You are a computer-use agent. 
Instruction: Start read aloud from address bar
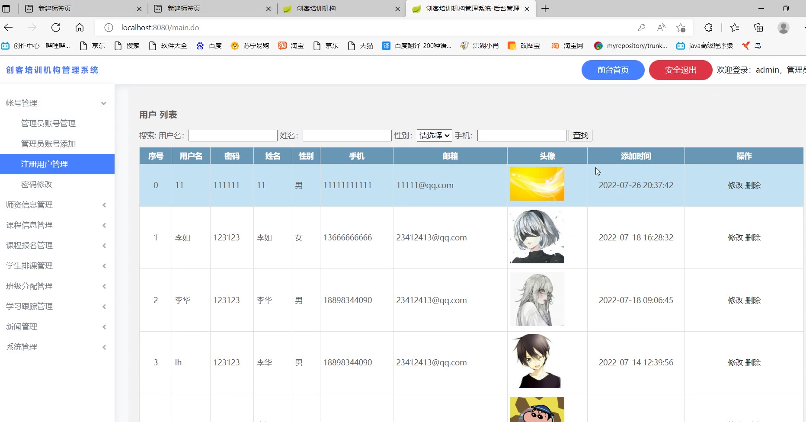[661, 28]
